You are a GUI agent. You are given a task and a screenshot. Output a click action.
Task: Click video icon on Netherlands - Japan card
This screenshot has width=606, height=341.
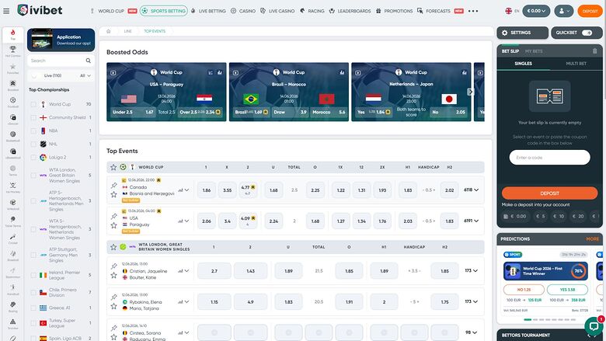[358, 72]
